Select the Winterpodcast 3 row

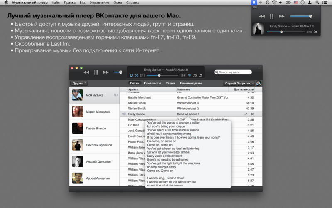click(x=191, y=103)
